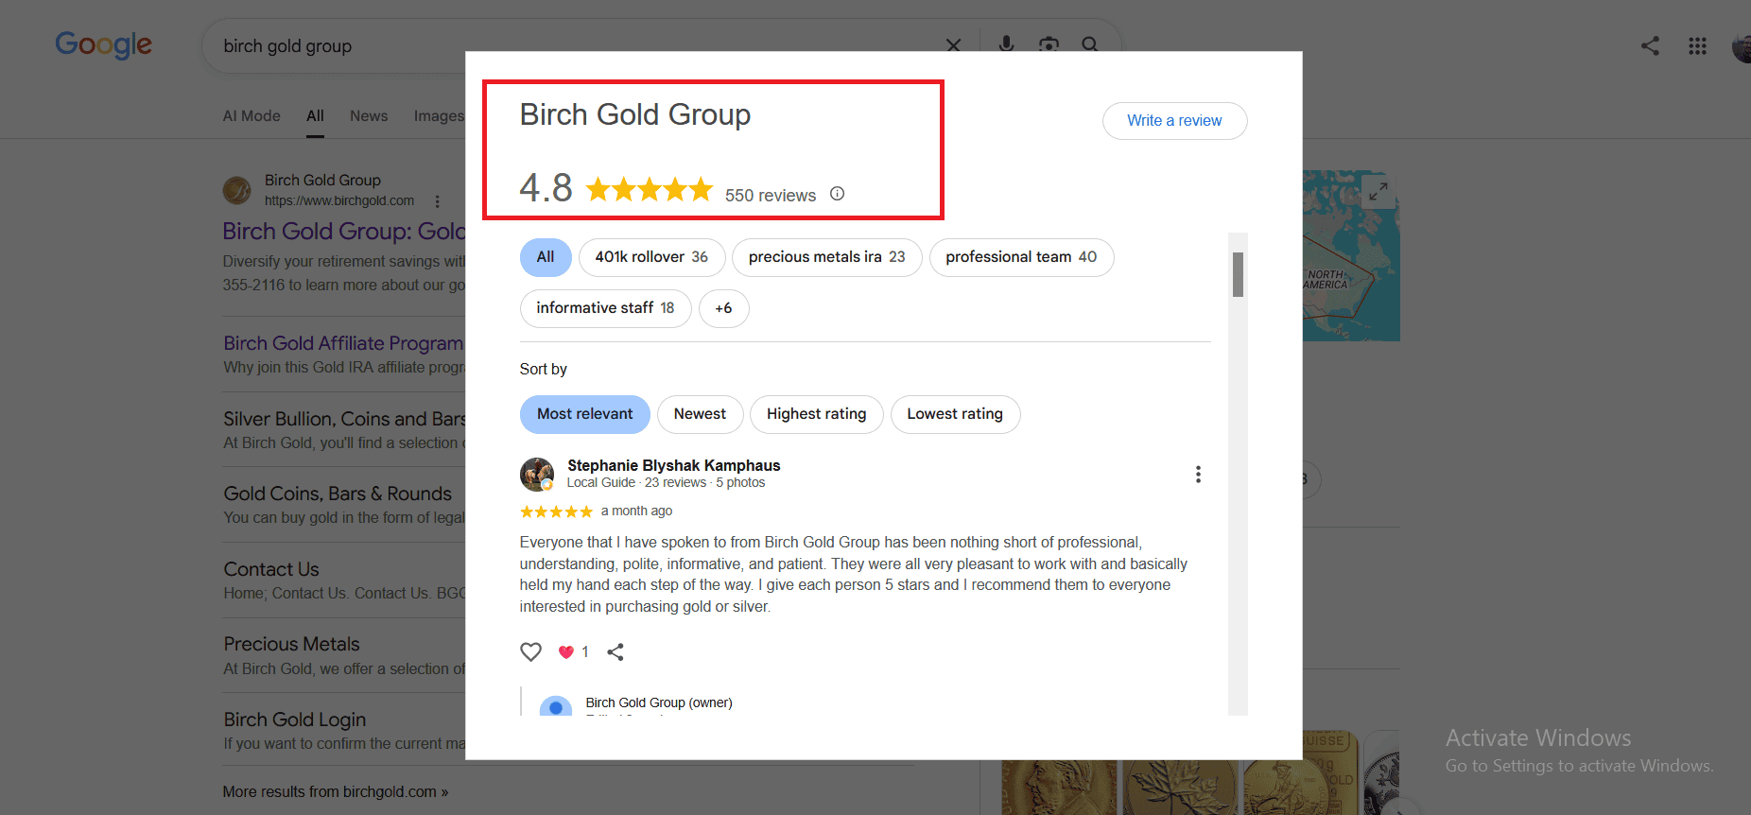
Task: Select the All reviews filter chip
Action: tap(546, 257)
